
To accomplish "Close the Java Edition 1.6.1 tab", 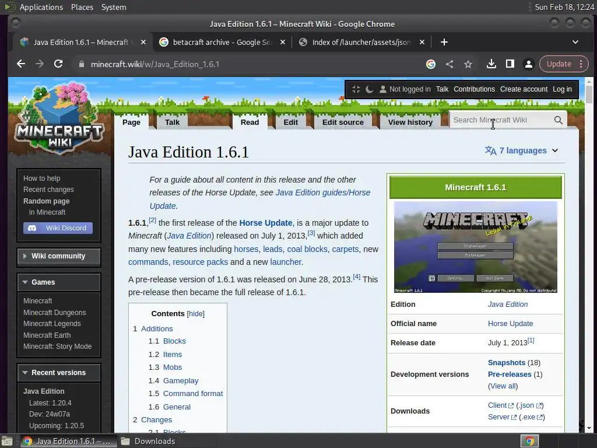I will 143,42.
